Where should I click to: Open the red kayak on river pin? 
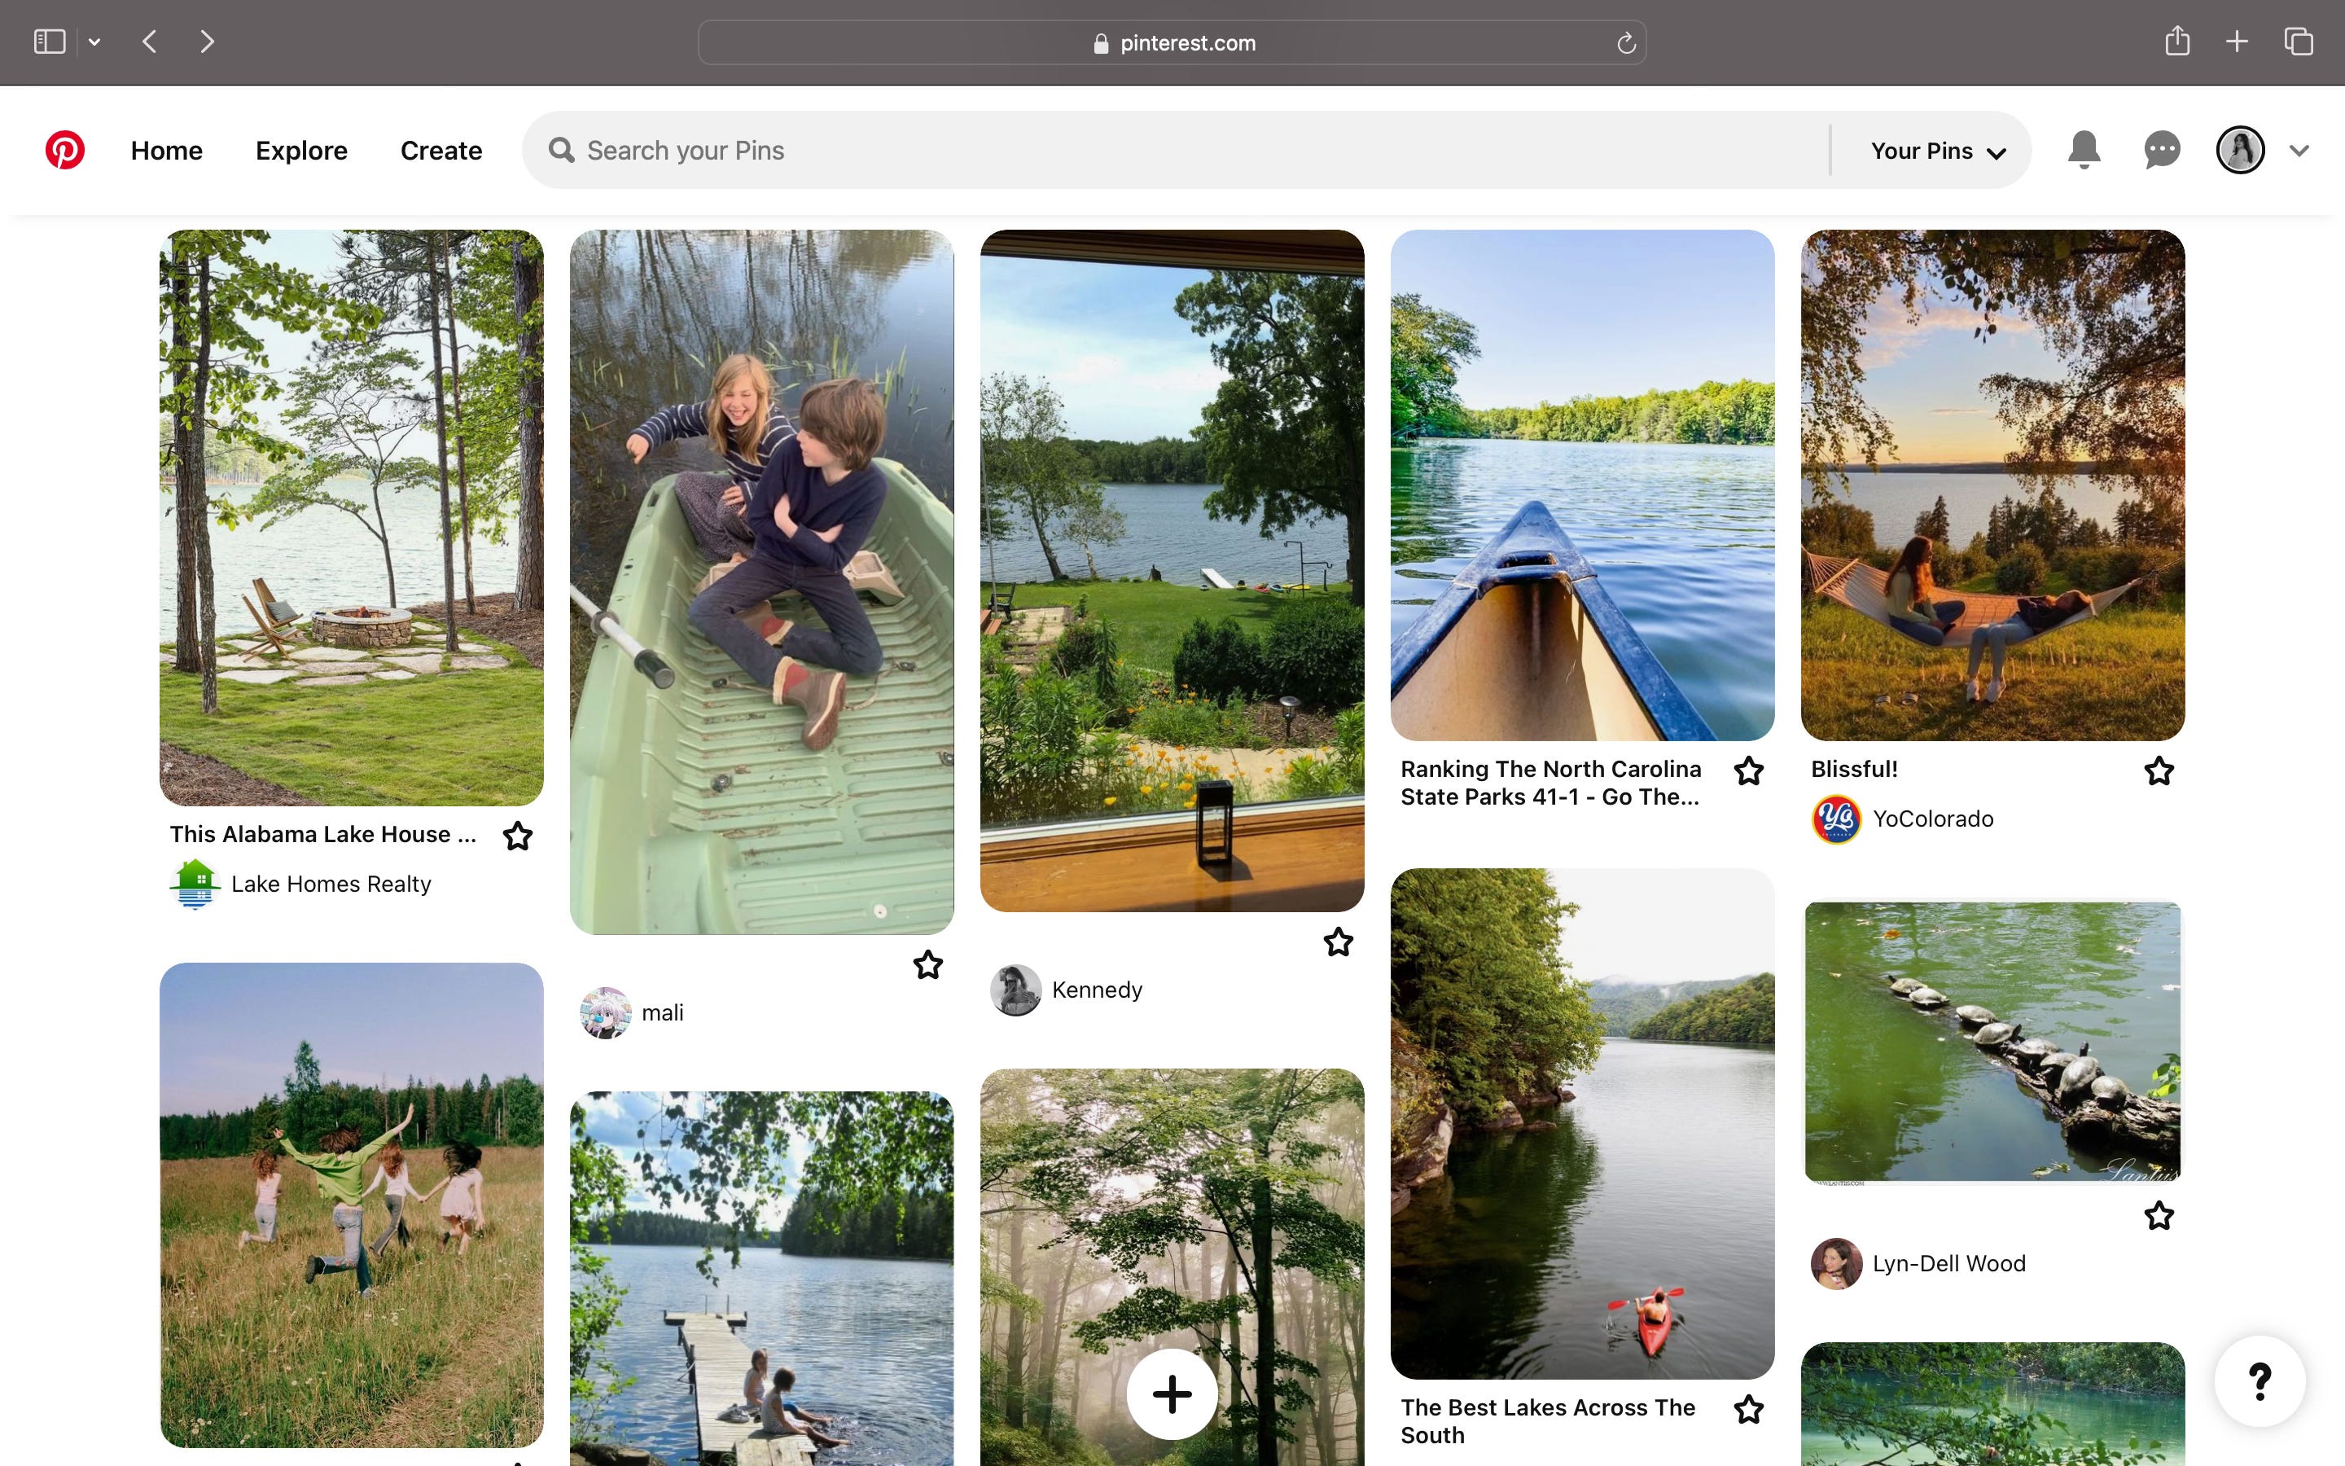pyautogui.click(x=1582, y=1124)
